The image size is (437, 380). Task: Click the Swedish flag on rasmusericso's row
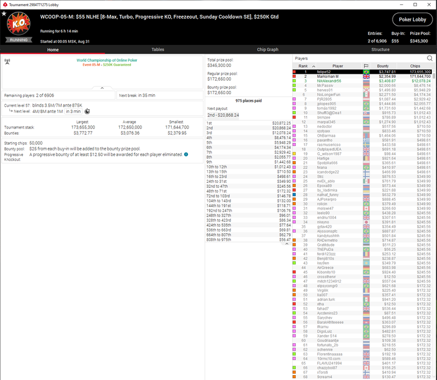(x=366, y=145)
